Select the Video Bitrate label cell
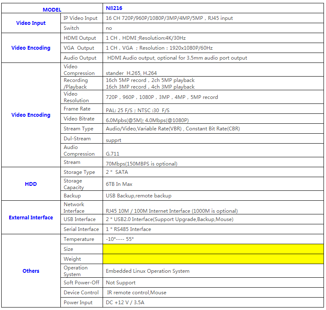Screen dimensions: 326x310 pos(79,119)
